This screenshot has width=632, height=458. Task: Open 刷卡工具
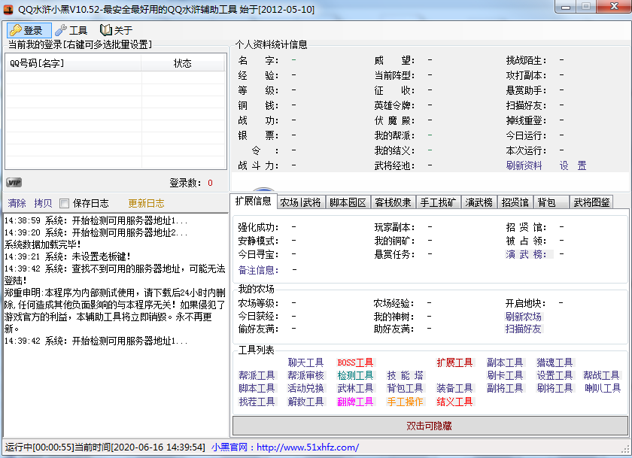pos(505,375)
